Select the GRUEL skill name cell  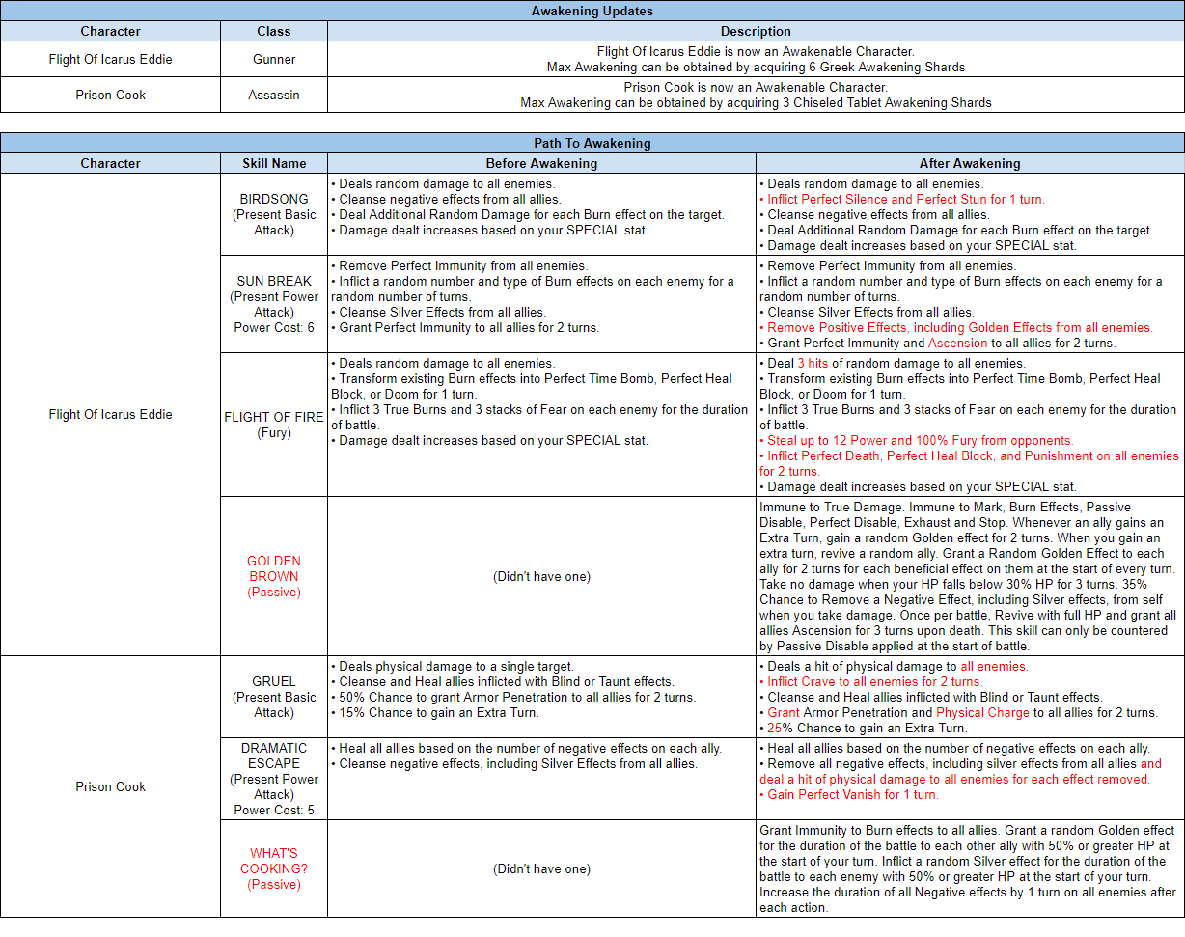click(274, 697)
